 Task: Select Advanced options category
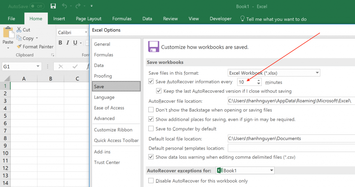click(x=116, y=118)
